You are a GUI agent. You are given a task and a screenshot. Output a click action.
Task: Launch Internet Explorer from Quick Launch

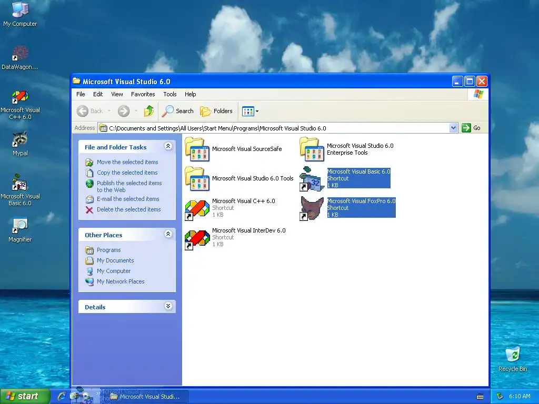[x=62, y=396]
